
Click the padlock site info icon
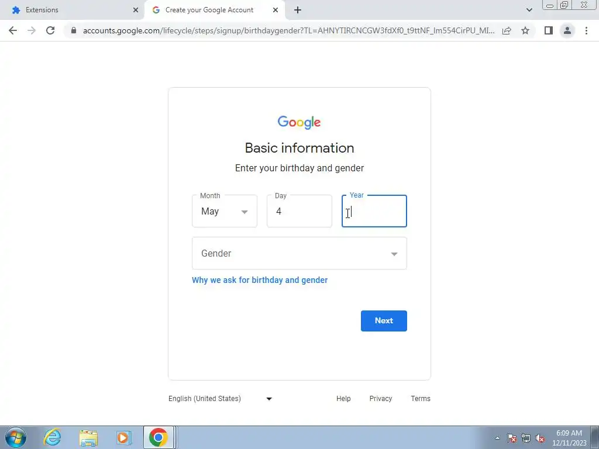[74, 30]
